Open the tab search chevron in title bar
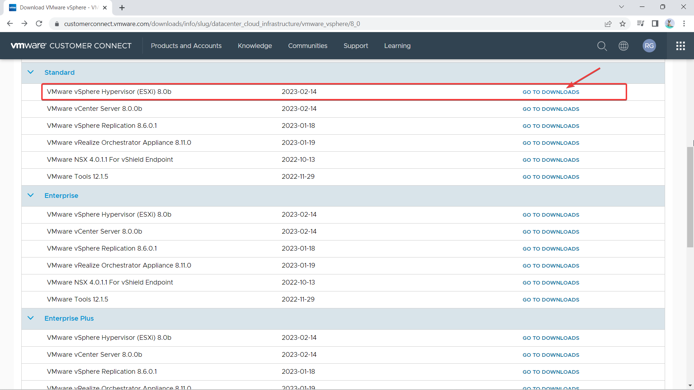The image size is (694, 390). (x=621, y=7)
